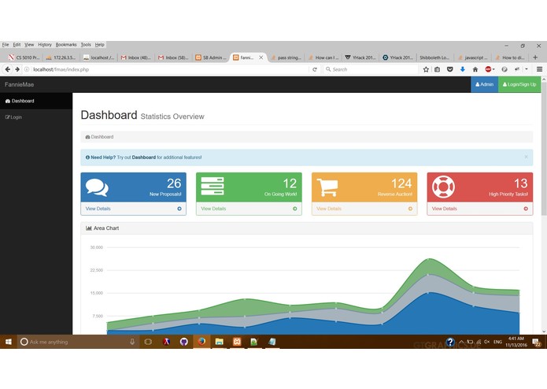Open the History menu
The height and width of the screenshot is (389, 547).
tap(45, 45)
